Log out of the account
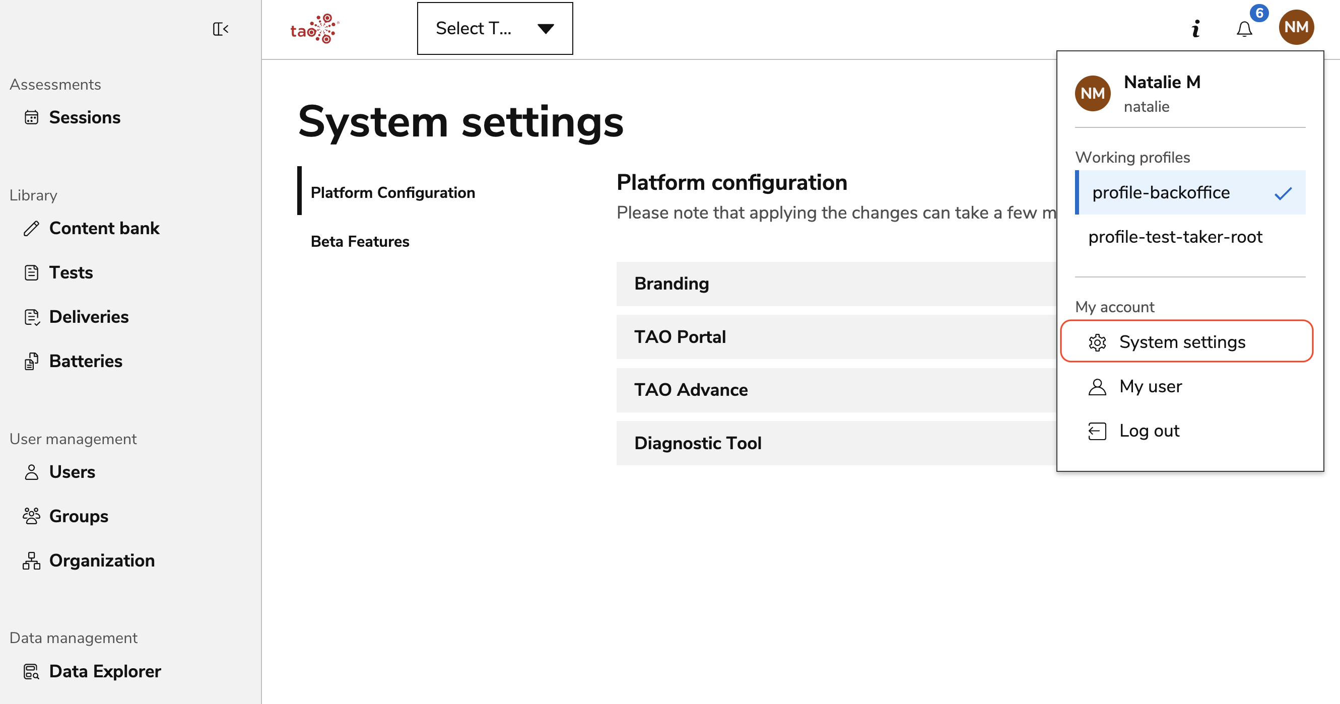1340x704 pixels. (x=1149, y=431)
